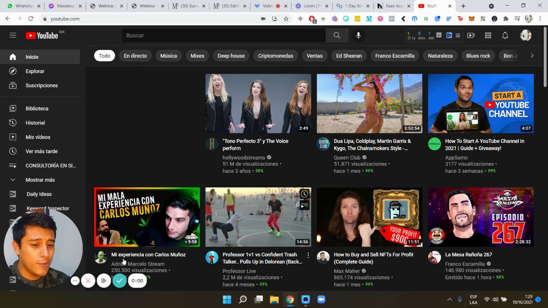Bookmark this page with the star icon
The height and width of the screenshot is (308, 548).
[x=286, y=19]
